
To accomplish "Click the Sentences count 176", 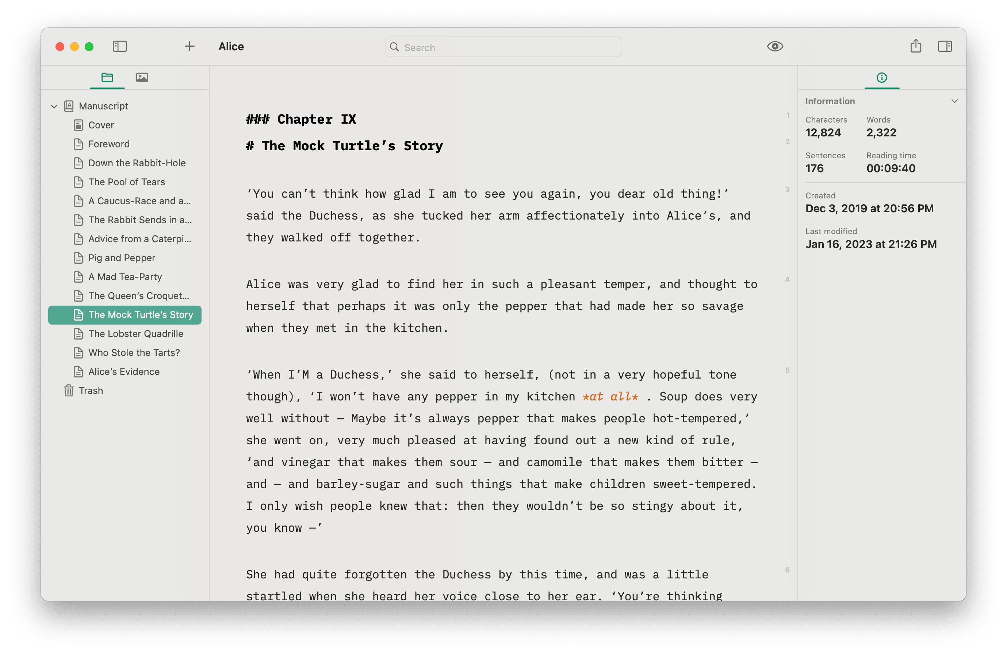I will pyautogui.click(x=815, y=168).
